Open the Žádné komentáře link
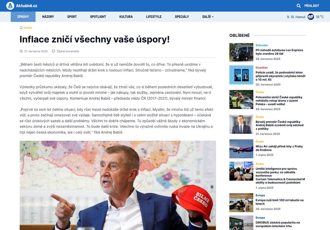Screen dimensions: 330x230 [x=68, y=51]
